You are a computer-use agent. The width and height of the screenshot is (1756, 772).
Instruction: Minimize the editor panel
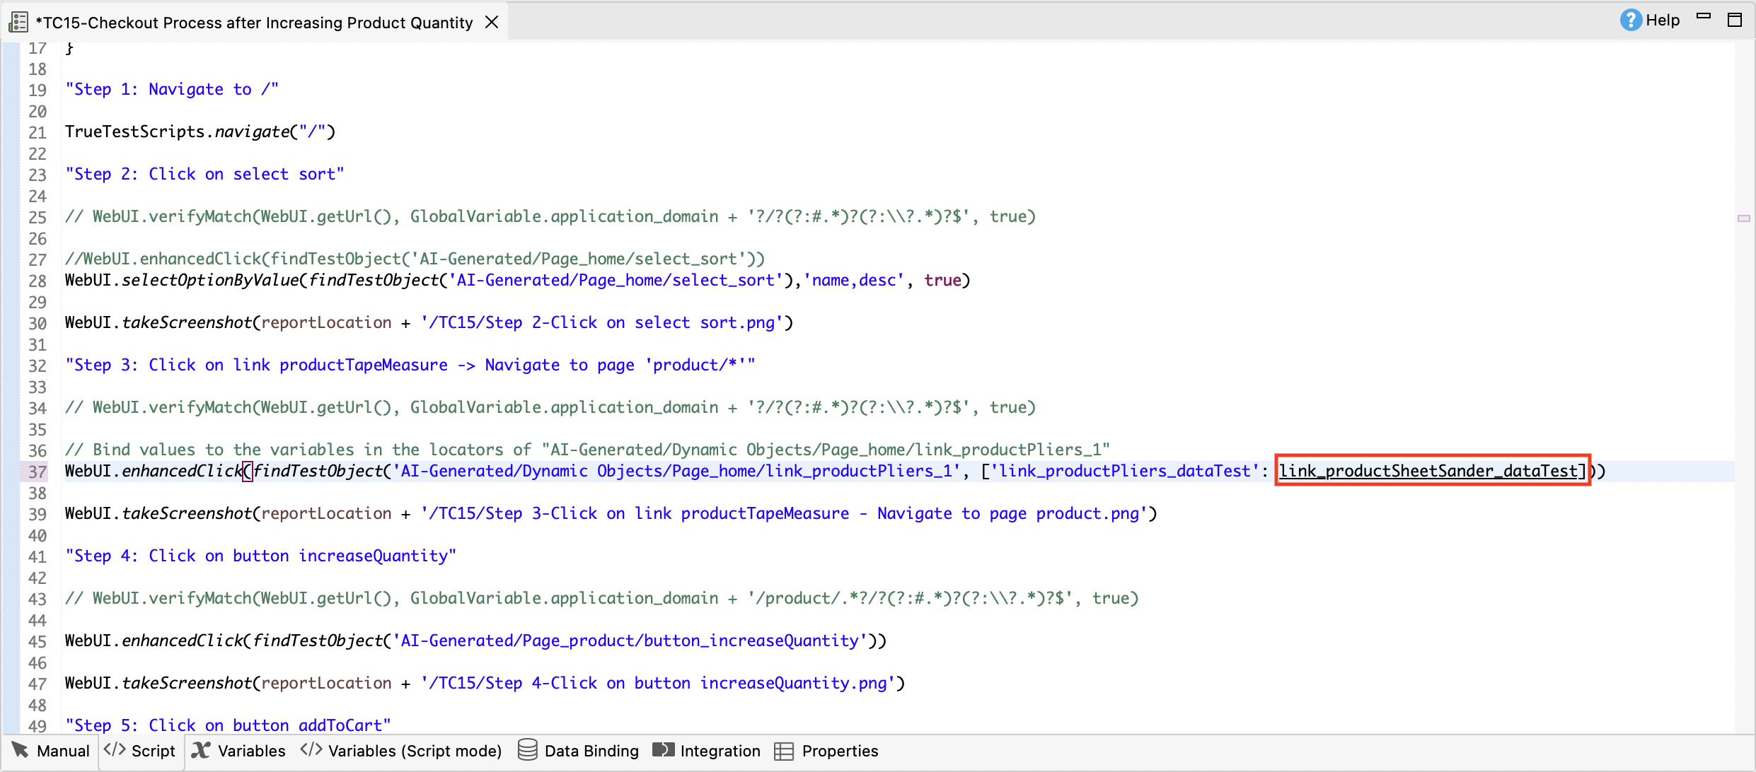[x=1704, y=16]
